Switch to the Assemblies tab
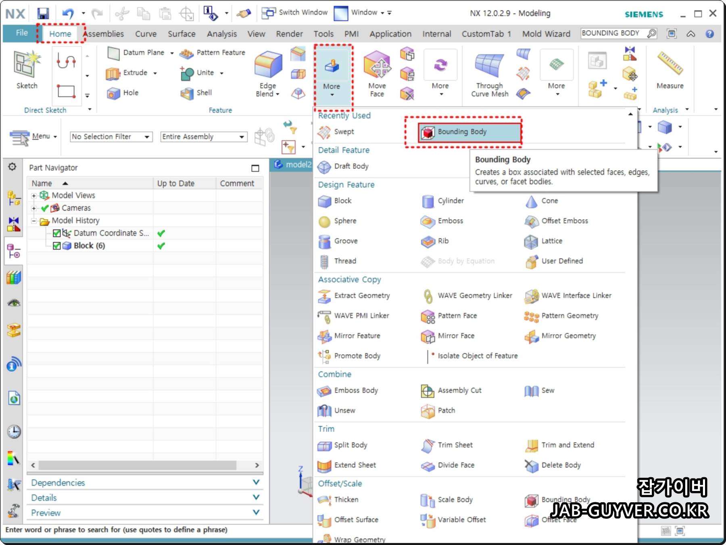726x545 pixels. click(104, 34)
